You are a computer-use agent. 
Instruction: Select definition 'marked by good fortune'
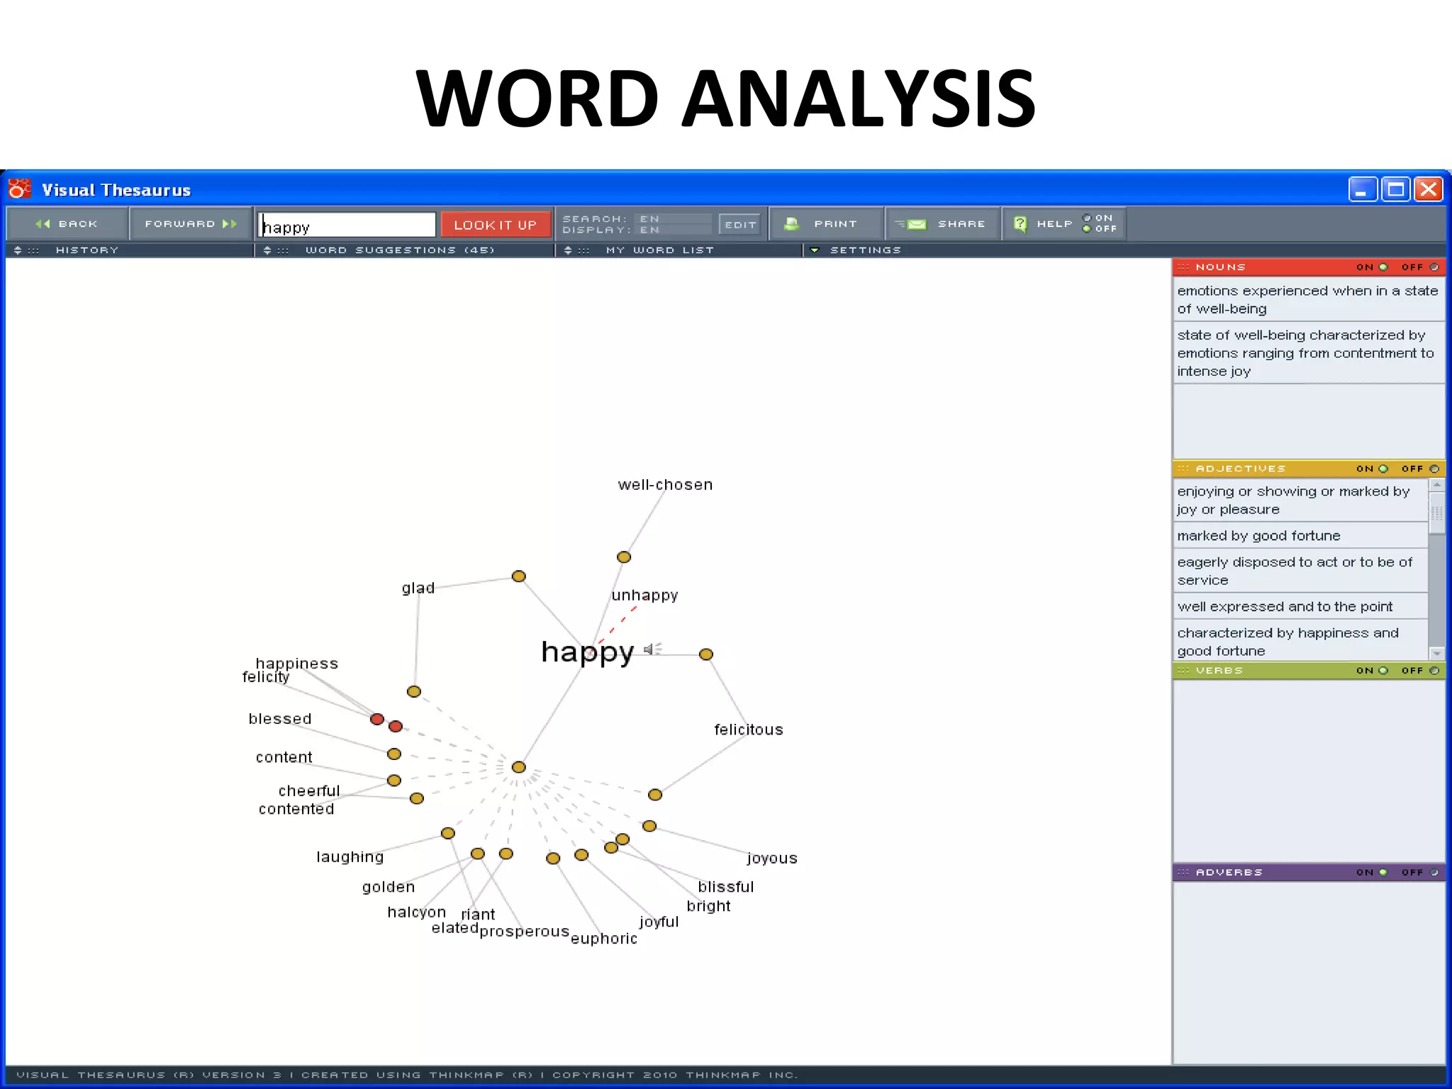[x=1300, y=536]
